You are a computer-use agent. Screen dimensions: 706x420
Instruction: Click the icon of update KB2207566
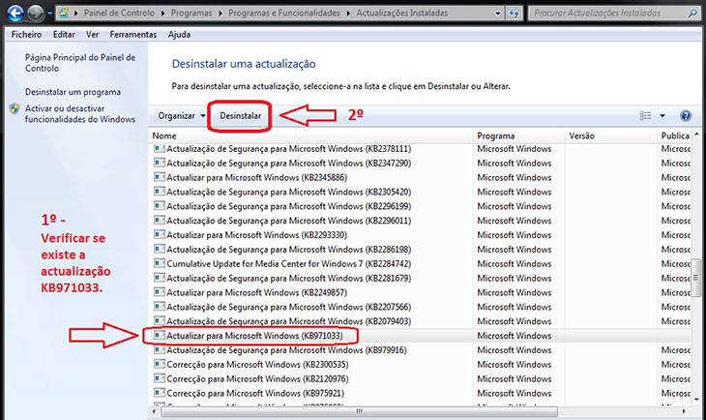[x=159, y=307]
